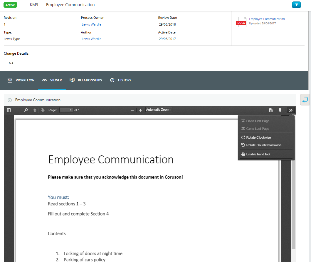Click the Lewis Type value

click(12, 39)
